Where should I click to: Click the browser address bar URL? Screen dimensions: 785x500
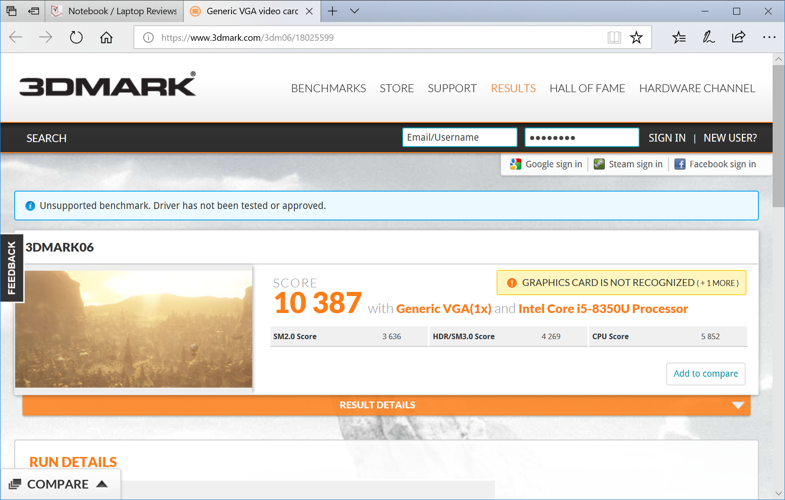coord(248,38)
